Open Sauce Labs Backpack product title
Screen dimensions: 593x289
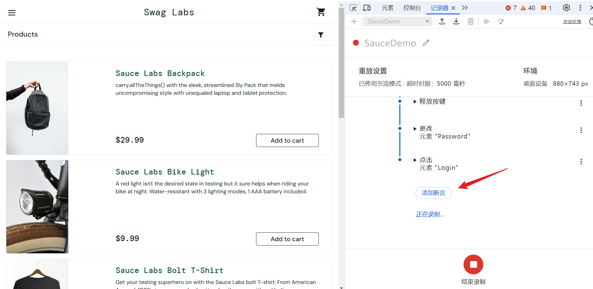pyautogui.click(x=160, y=74)
